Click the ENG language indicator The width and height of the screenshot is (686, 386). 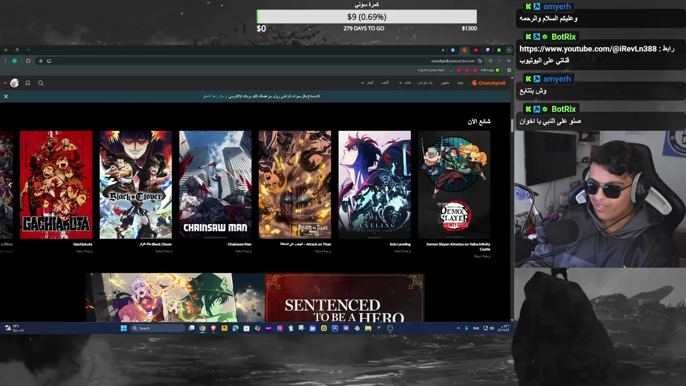(476, 328)
